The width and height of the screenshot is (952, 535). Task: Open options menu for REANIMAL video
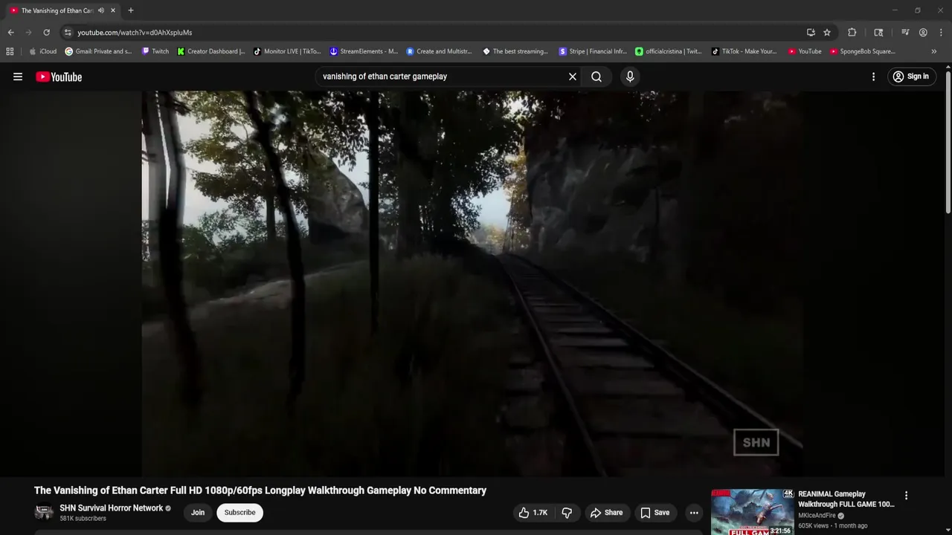coord(906,496)
